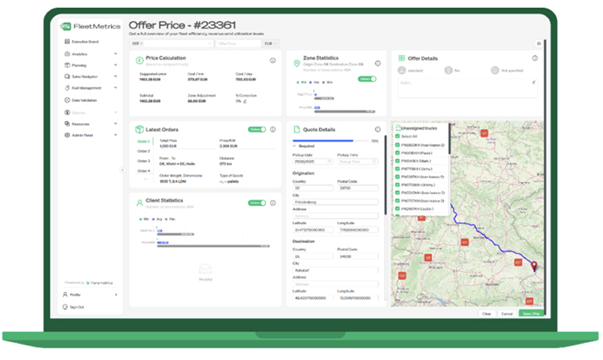The width and height of the screenshot is (603, 360).
Task: Collapse the Required section in Quote Details
Action: (295, 146)
